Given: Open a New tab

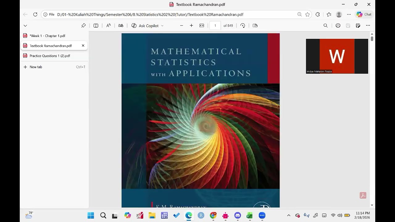Looking at the screenshot, I should pos(55,67).
